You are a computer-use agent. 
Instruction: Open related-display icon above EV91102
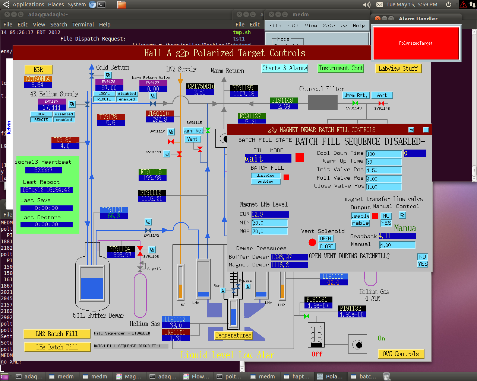coord(148,222)
